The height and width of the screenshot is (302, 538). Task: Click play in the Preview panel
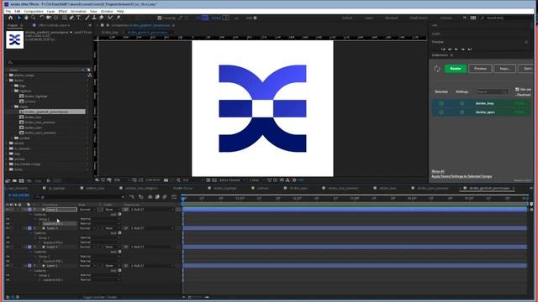click(456, 49)
